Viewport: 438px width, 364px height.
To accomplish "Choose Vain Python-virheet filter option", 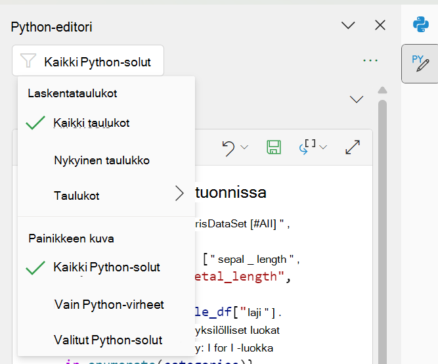I will tap(106, 304).
